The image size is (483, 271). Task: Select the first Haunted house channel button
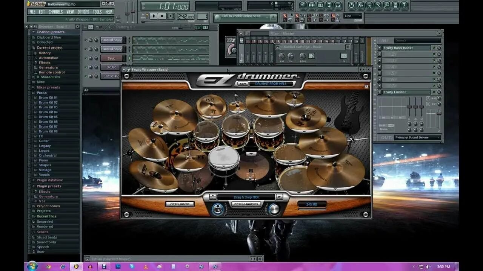[112, 40]
